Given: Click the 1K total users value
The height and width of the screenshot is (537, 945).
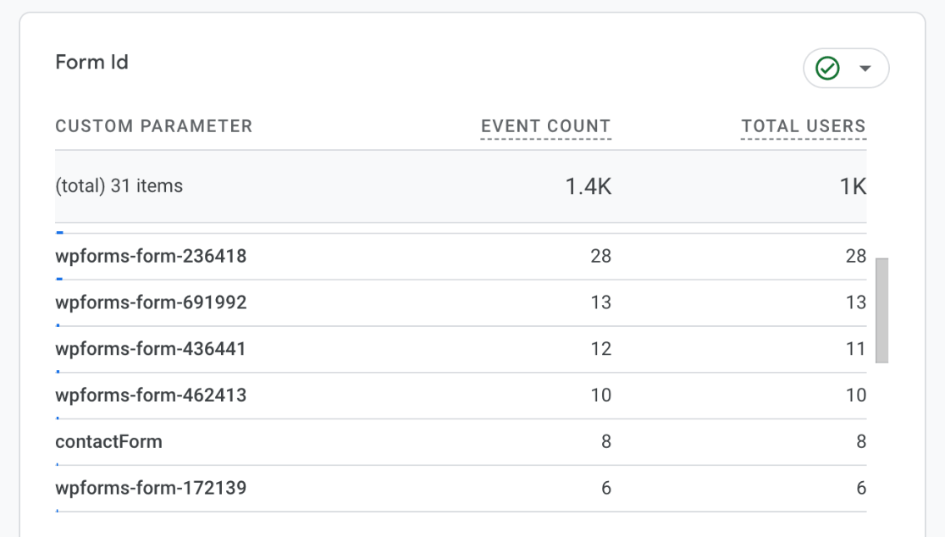Looking at the screenshot, I should coord(853,186).
